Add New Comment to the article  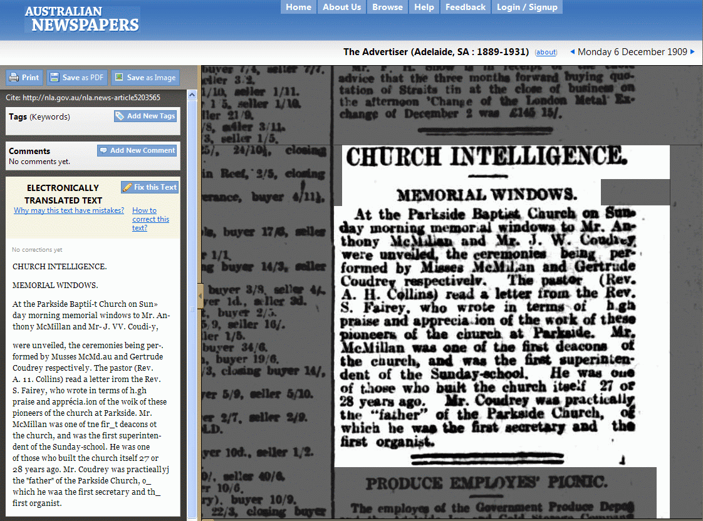coord(137,150)
